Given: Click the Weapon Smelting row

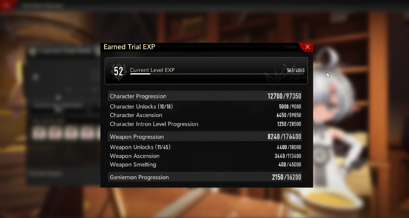Looking at the screenshot, I should pos(205,165).
